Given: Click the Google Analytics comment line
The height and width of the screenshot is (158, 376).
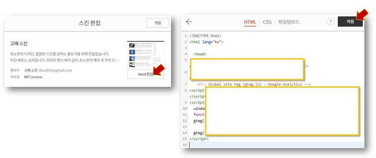Looking at the screenshot, I should tap(254, 84).
